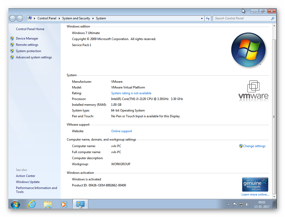Select System in the breadcrumb

[101, 18]
